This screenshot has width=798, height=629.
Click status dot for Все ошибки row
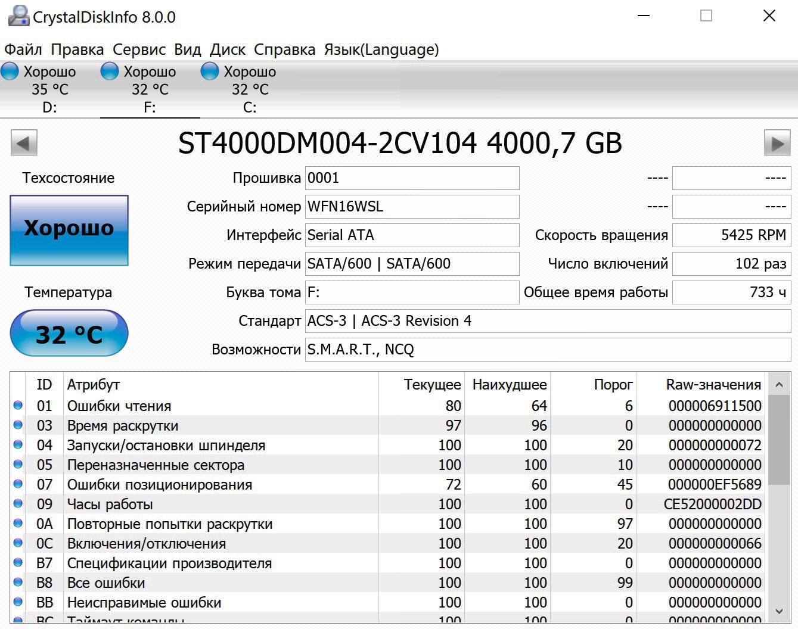pyautogui.click(x=18, y=583)
